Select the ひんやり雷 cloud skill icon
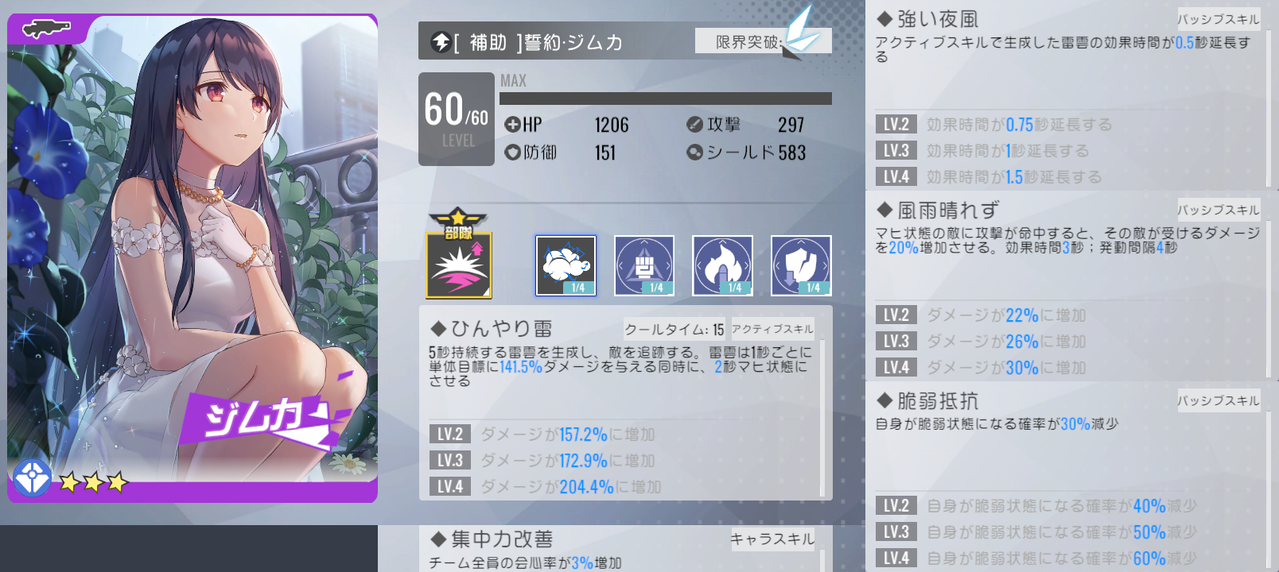Viewport: 1279px width, 572px height. click(566, 265)
